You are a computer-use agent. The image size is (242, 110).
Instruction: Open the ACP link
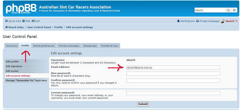[x=36, y=21]
